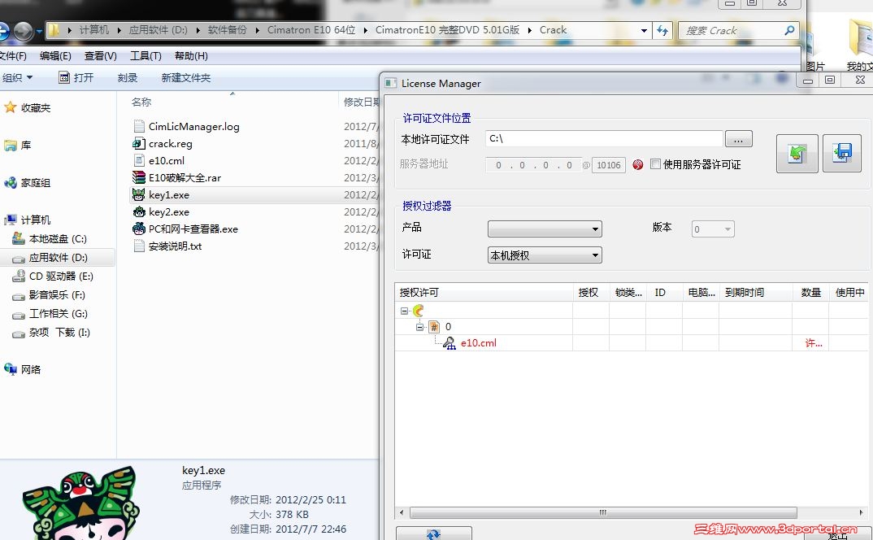Click the 本地磁盘 (C:) drive icon

19,238
